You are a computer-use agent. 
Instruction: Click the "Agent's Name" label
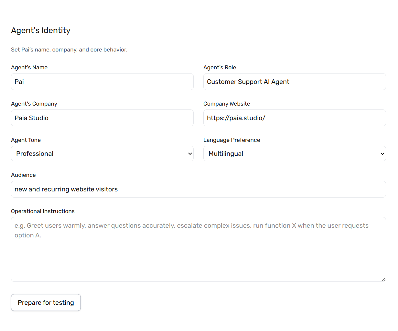coord(29,67)
